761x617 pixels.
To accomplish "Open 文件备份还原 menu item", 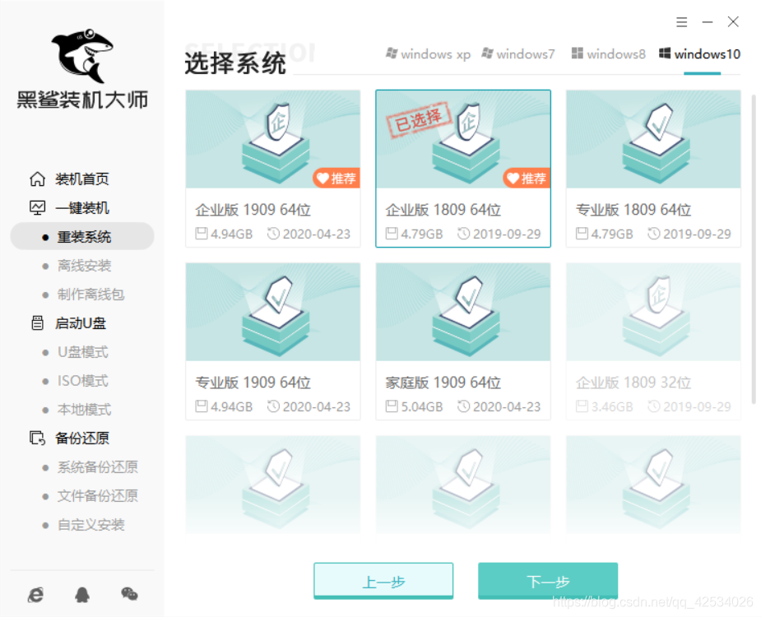I will pyautogui.click(x=98, y=495).
